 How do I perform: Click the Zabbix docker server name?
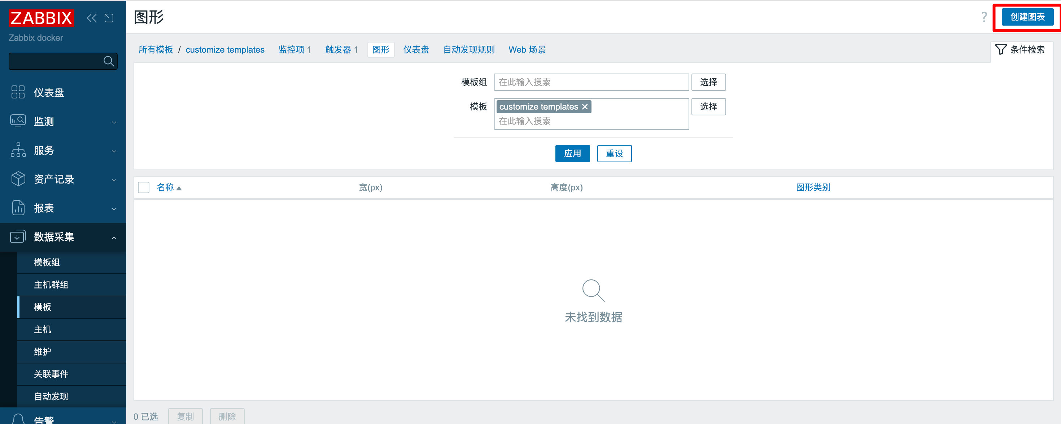pyautogui.click(x=36, y=38)
